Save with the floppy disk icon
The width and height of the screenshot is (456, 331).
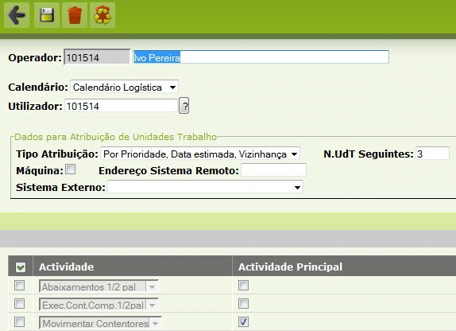(x=47, y=15)
